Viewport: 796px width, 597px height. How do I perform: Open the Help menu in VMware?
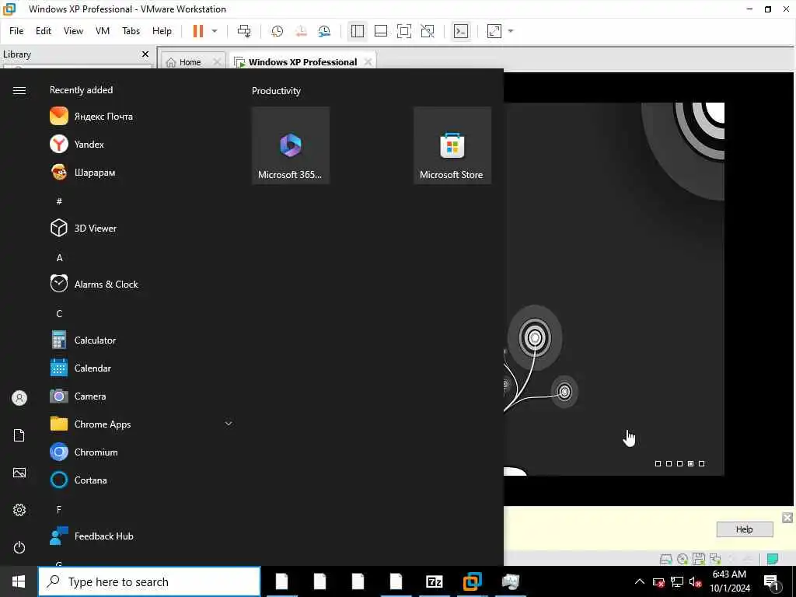[x=162, y=31]
